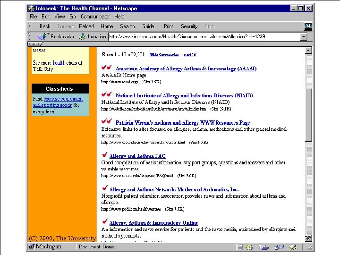Click the Document: Done status text
Image resolution: width=340 pixels, height=255 pixels.
(x=96, y=247)
